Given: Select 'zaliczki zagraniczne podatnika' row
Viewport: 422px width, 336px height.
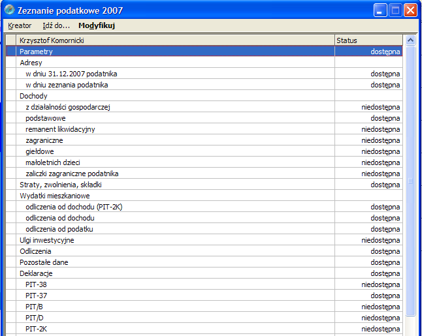Looking at the screenshot, I should pyautogui.click(x=204, y=174).
